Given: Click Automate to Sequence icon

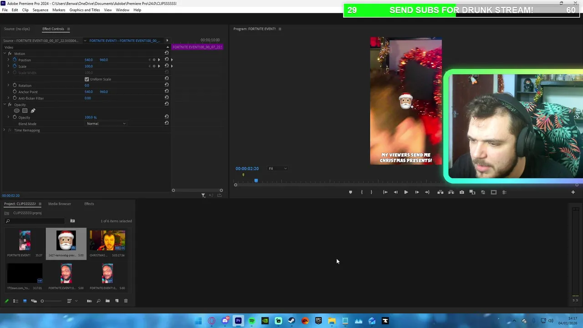Looking at the screenshot, I should pyautogui.click(x=89, y=301).
